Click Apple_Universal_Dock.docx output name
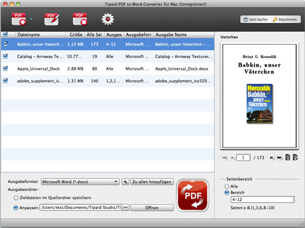The height and width of the screenshot is (228, 305). (181, 69)
